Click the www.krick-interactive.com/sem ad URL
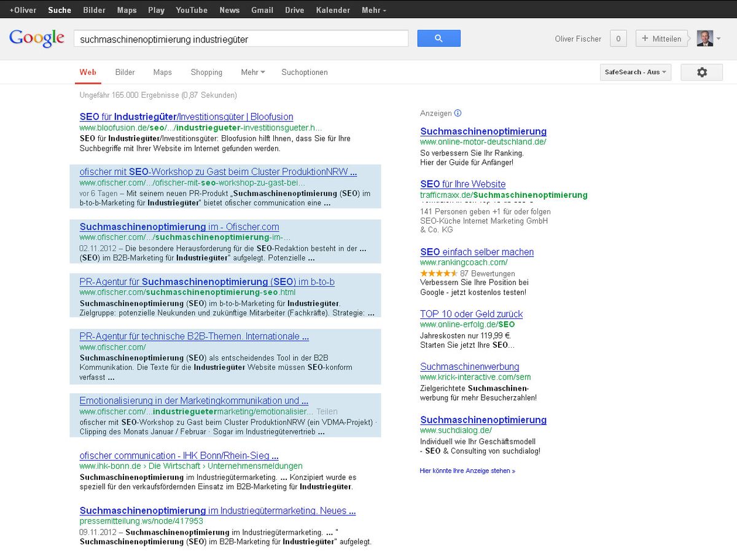 pyautogui.click(x=475, y=377)
